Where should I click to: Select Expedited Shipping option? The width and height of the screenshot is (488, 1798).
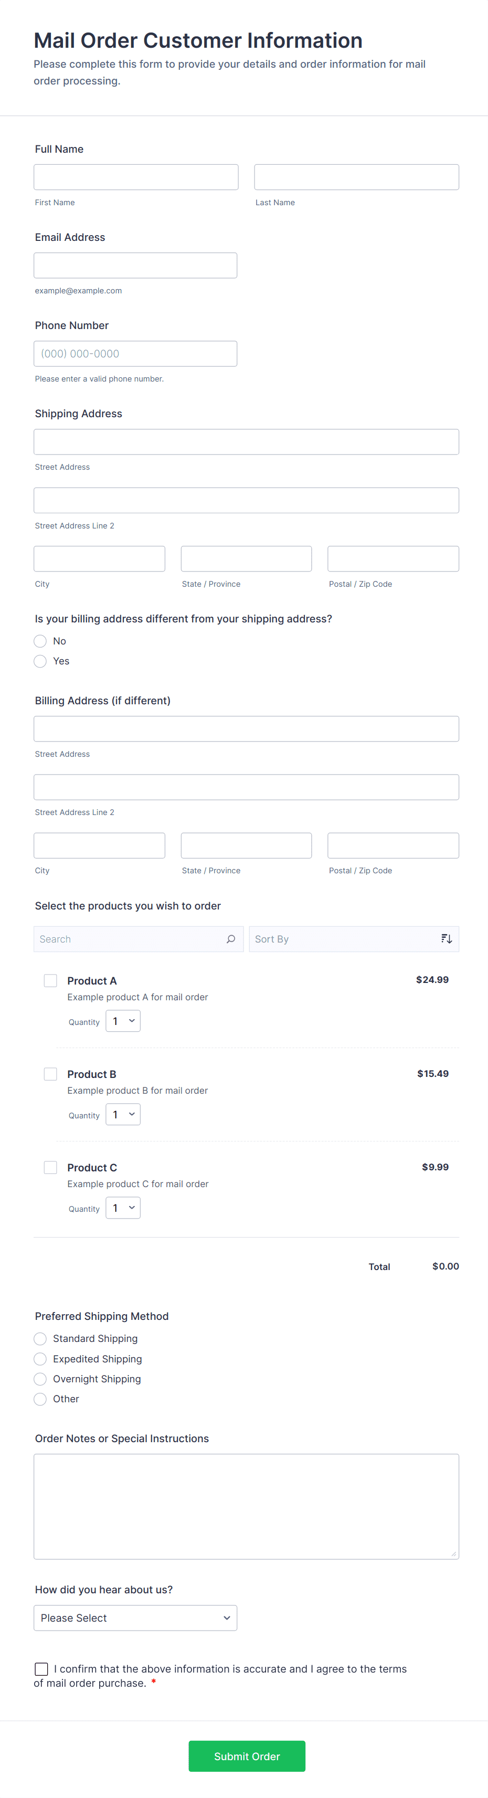tap(40, 1358)
